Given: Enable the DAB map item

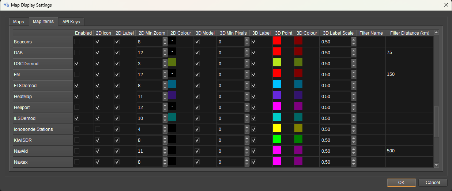Looking at the screenshot, I should pos(77,53).
